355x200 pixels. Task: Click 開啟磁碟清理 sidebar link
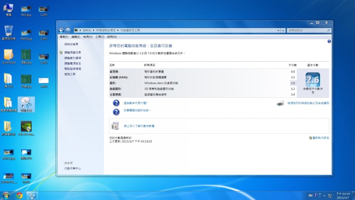pyautogui.click(x=72, y=69)
